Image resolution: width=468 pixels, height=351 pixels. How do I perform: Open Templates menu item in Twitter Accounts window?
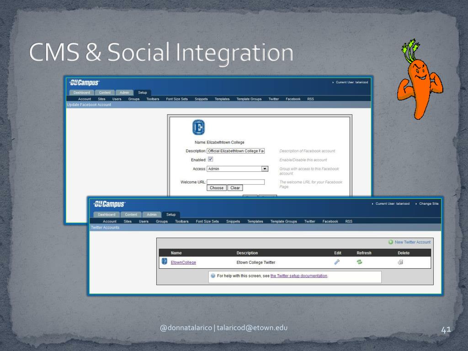(x=255, y=222)
